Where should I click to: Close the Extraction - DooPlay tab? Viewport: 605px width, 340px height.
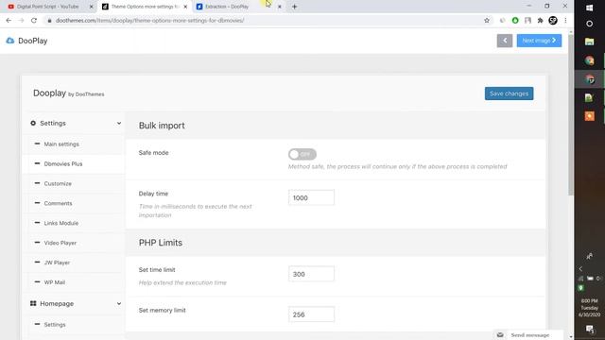point(280,7)
